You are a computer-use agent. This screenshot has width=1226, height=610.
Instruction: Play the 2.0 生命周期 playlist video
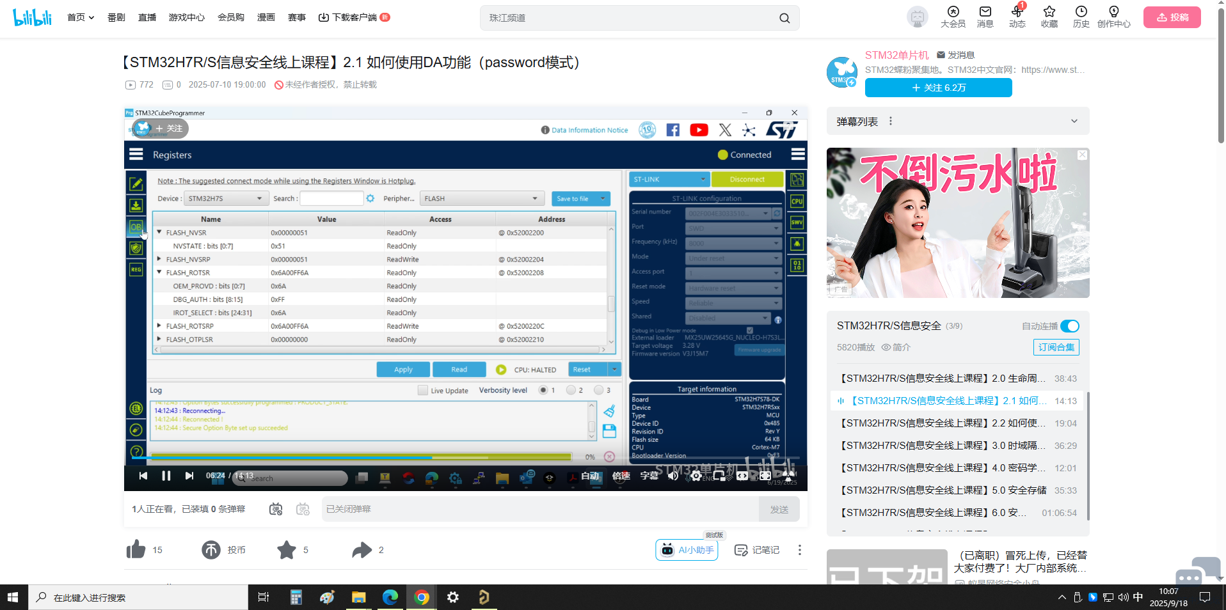(x=958, y=379)
